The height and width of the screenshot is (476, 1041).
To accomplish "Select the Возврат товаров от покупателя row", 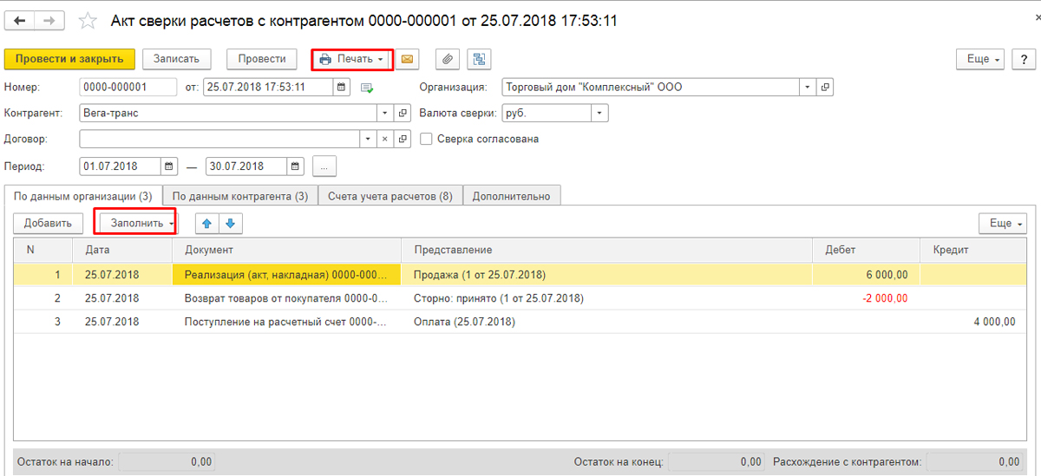I will pos(520,298).
